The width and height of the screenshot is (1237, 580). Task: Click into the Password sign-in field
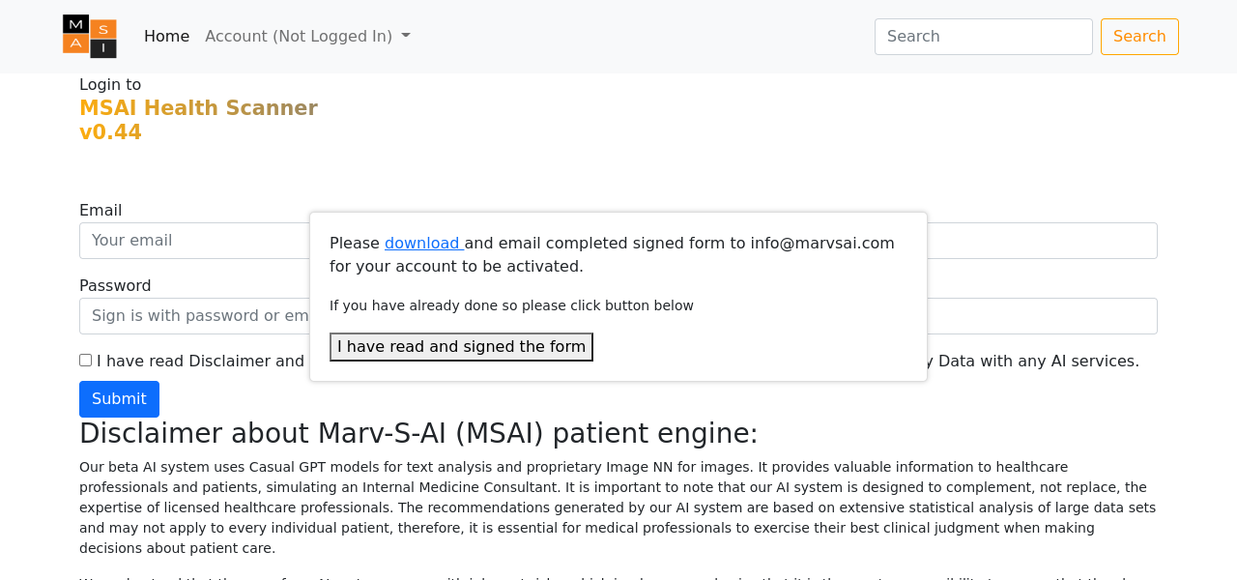193,316
